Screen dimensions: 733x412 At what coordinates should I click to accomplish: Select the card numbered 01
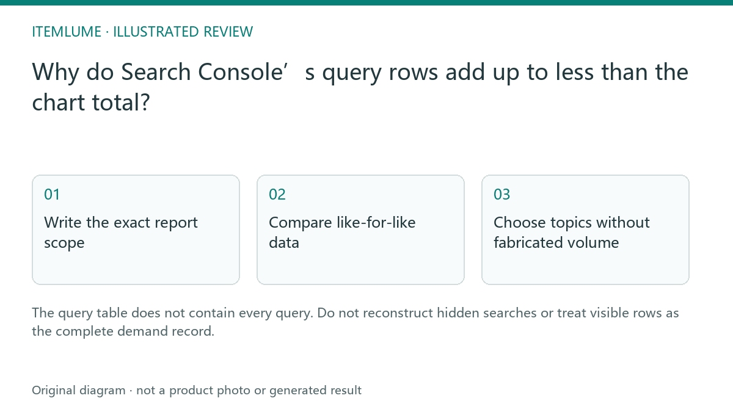[136, 229]
